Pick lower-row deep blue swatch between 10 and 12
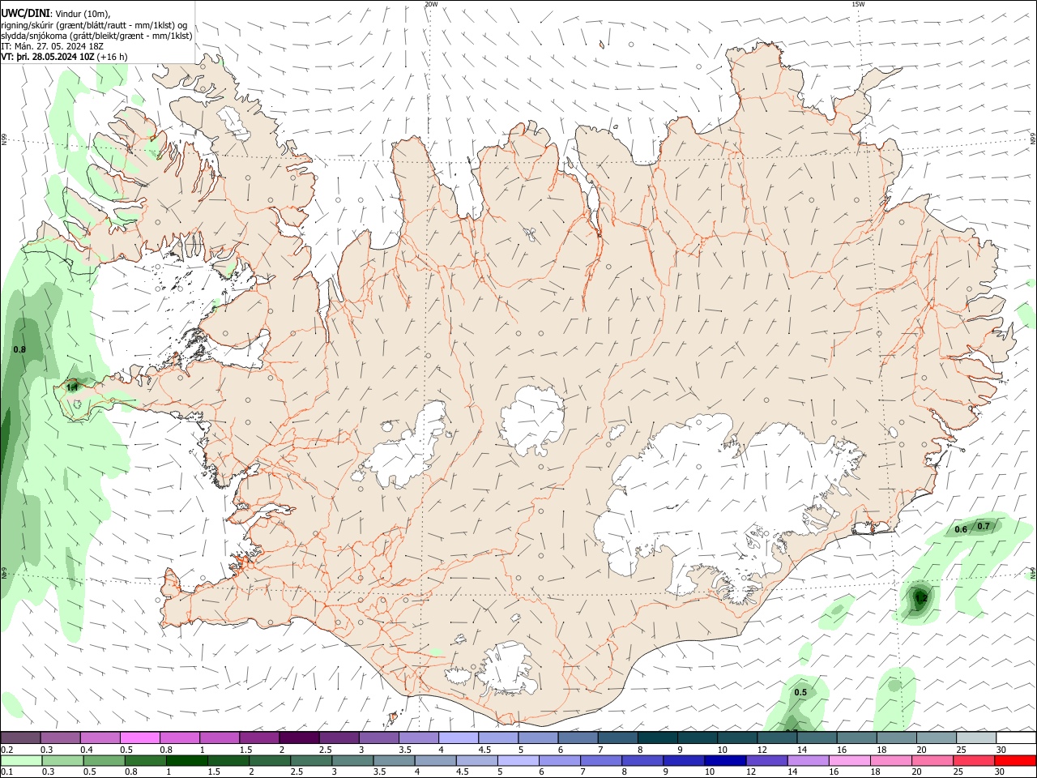This screenshot has height=778, width=1037. [725, 760]
